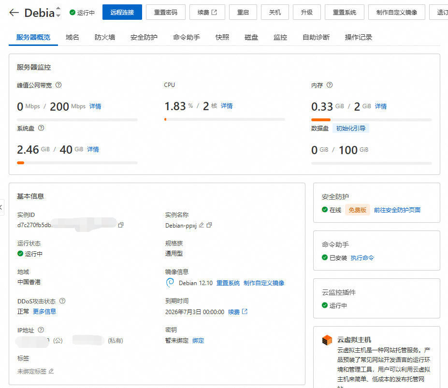Click the 云虚拟主机 promotional card icon
This screenshot has width=448, height=388.
(327, 340)
